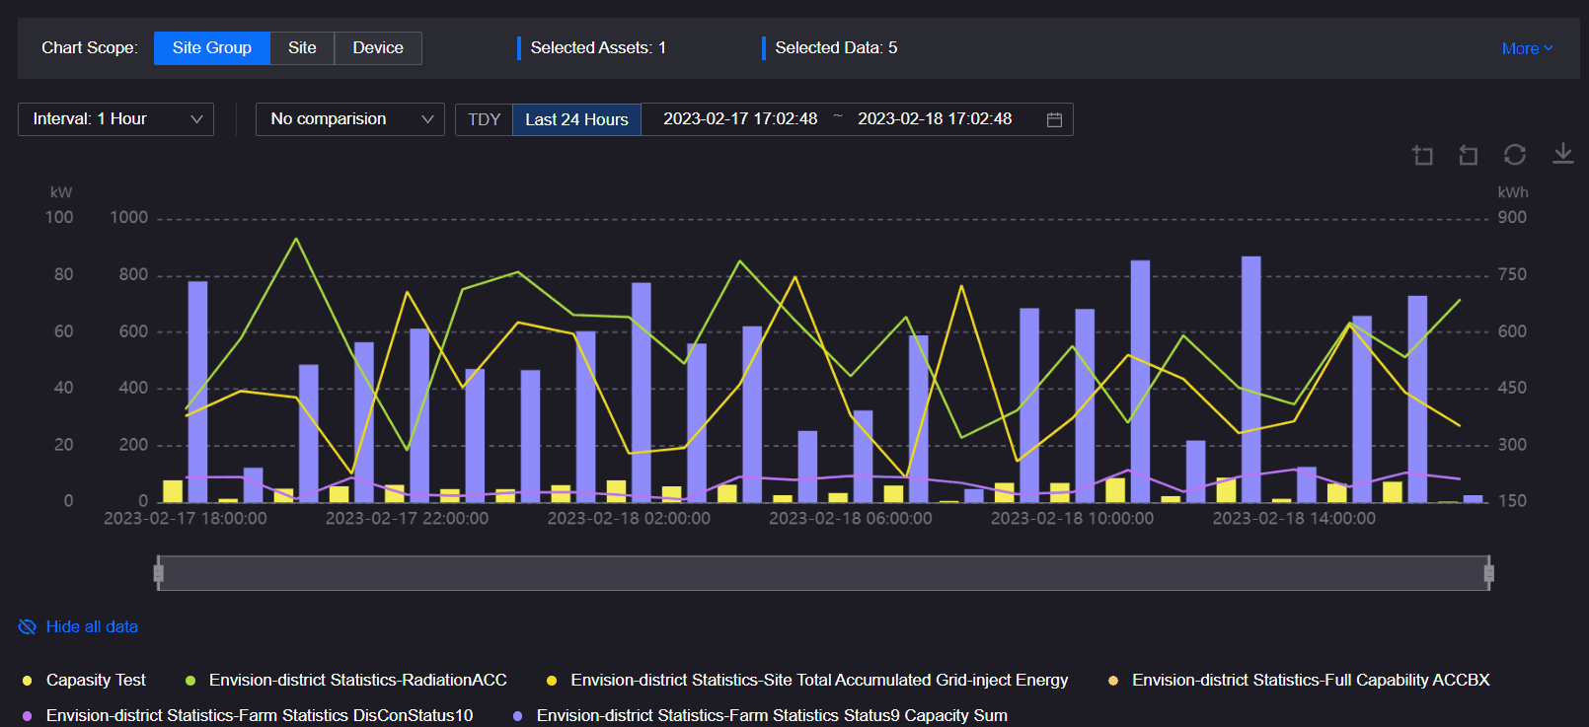Click the area zoom selection icon

pyautogui.click(x=1422, y=155)
